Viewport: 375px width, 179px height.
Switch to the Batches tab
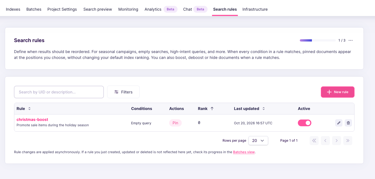coord(34,9)
